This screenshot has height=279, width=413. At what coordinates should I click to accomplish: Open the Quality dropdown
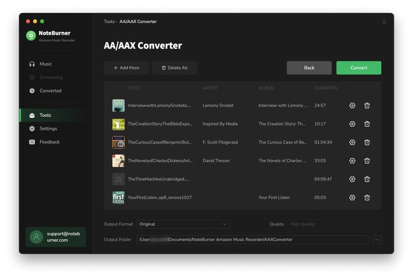point(332,224)
